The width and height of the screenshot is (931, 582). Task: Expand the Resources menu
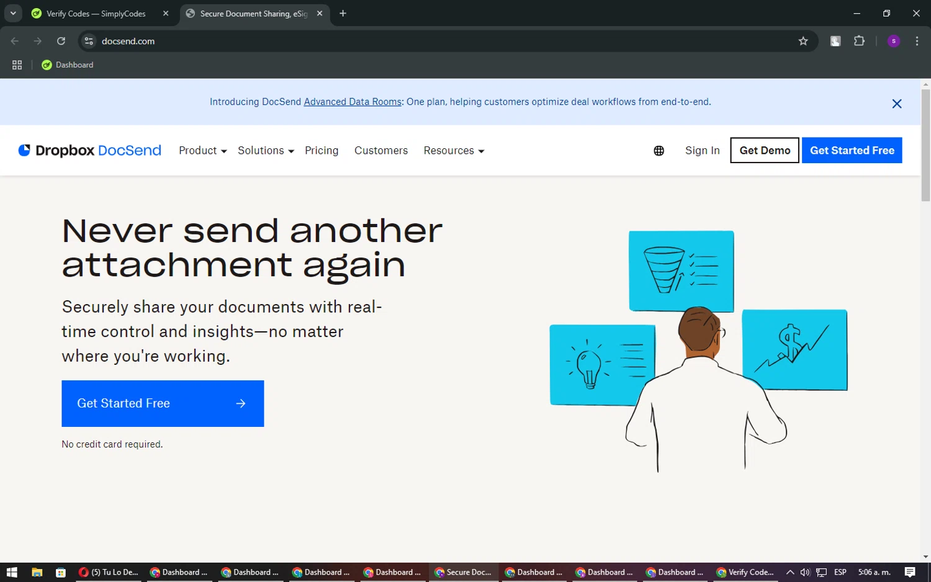point(454,151)
